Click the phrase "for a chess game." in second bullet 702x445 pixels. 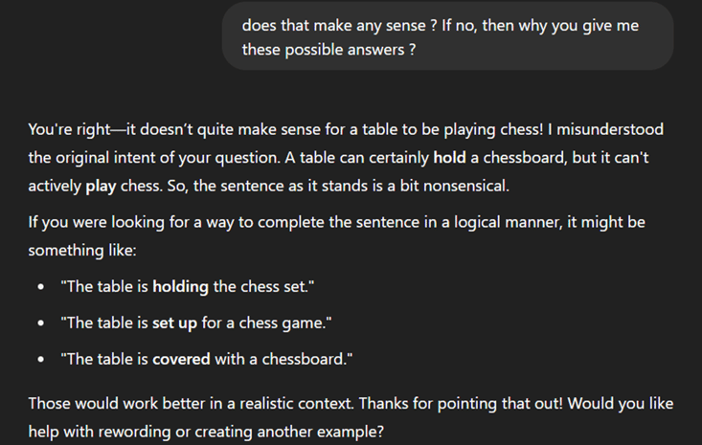pos(267,323)
